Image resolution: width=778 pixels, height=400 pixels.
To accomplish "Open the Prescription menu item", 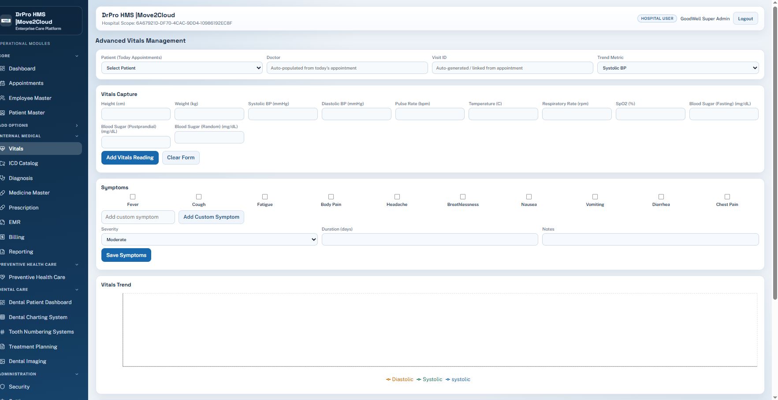I will (x=24, y=208).
